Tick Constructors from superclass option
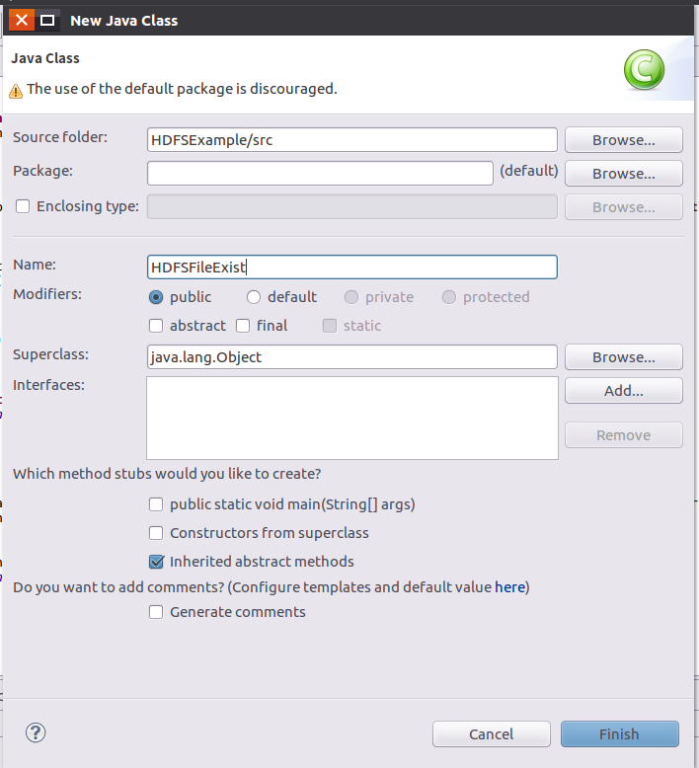 click(156, 533)
